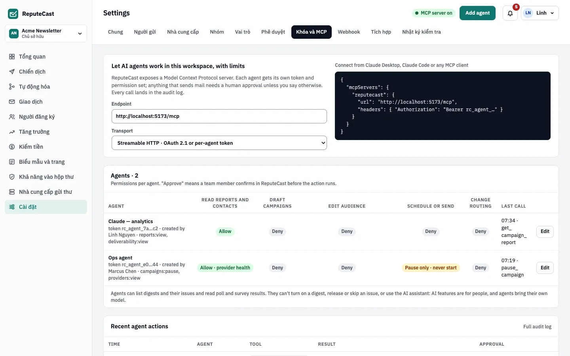Select the Chiến dịch paper-plane icon
Image resolution: width=570 pixels, height=356 pixels.
12,72
